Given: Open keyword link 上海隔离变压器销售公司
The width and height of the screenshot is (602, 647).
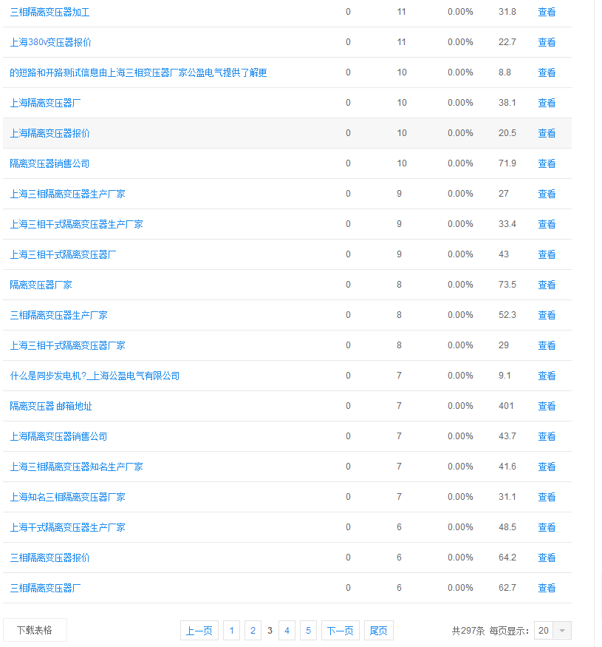Looking at the screenshot, I should [58, 437].
